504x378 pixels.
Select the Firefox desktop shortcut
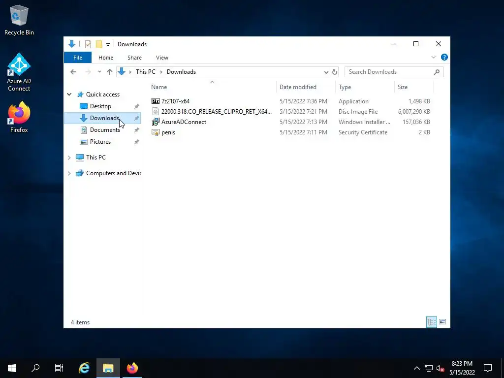pos(19,117)
